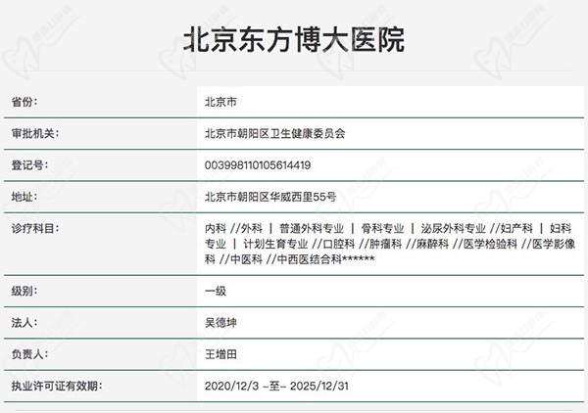Click 北京市朝阳区卫生健康委员会 value
This screenshot has height=413, width=588.
274,133
